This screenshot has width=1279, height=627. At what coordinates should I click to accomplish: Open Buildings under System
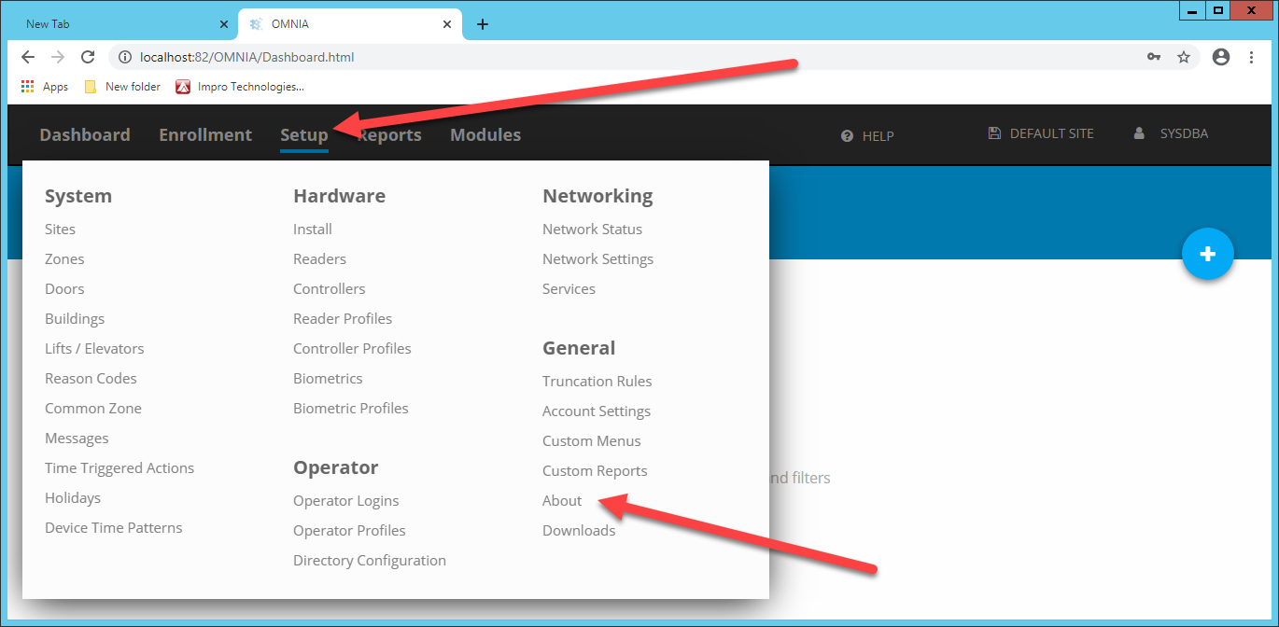pyautogui.click(x=75, y=319)
